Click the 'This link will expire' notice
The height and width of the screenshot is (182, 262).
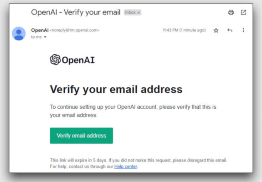tap(139, 160)
